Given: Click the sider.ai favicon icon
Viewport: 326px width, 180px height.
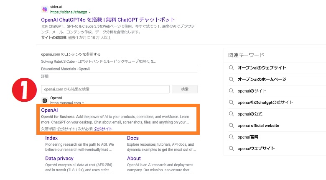Looking at the screenshot, I should [x=45, y=9].
